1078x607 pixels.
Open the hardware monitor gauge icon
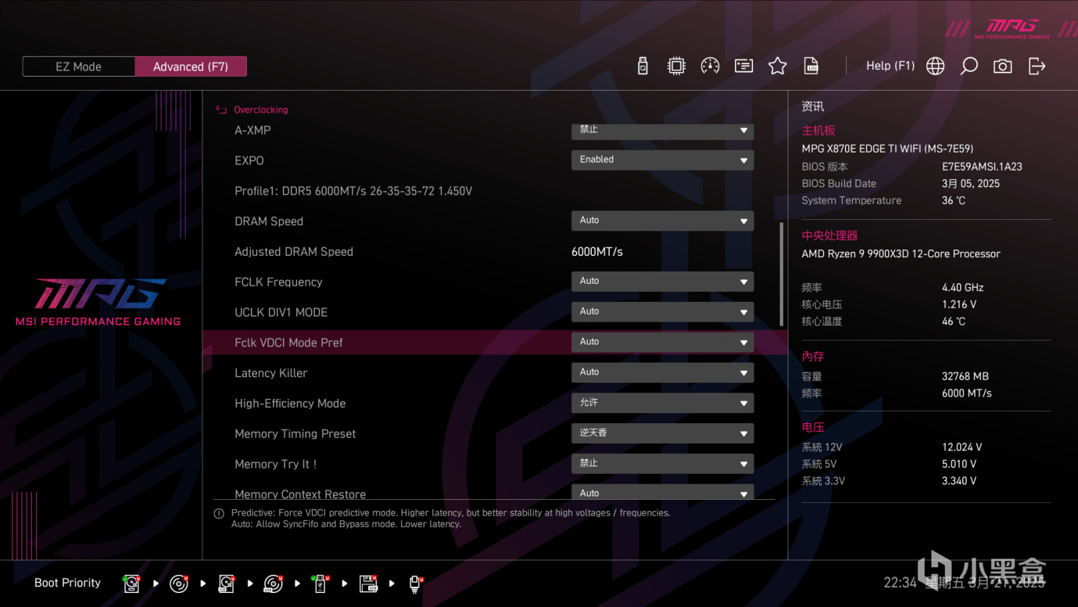710,66
